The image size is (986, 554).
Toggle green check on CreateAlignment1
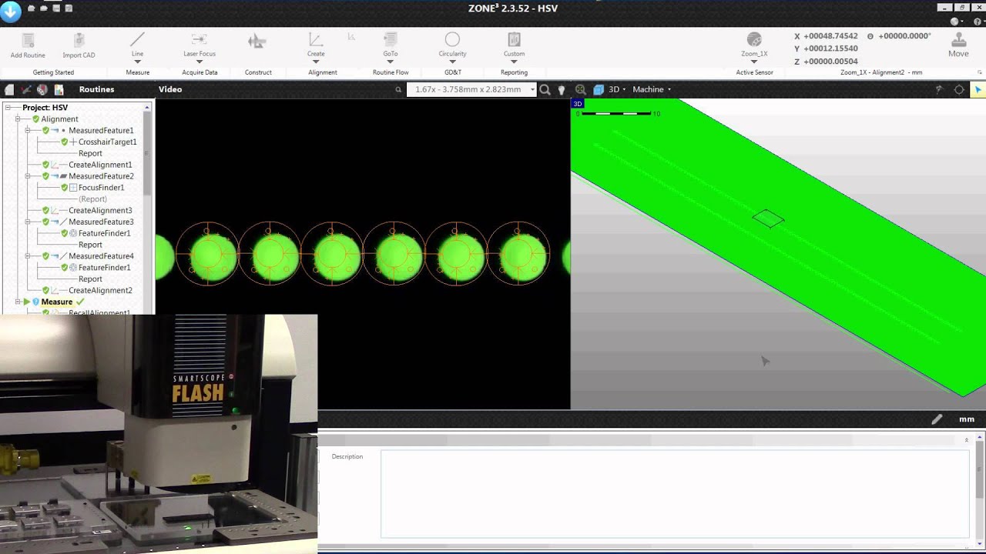click(45, 165)
